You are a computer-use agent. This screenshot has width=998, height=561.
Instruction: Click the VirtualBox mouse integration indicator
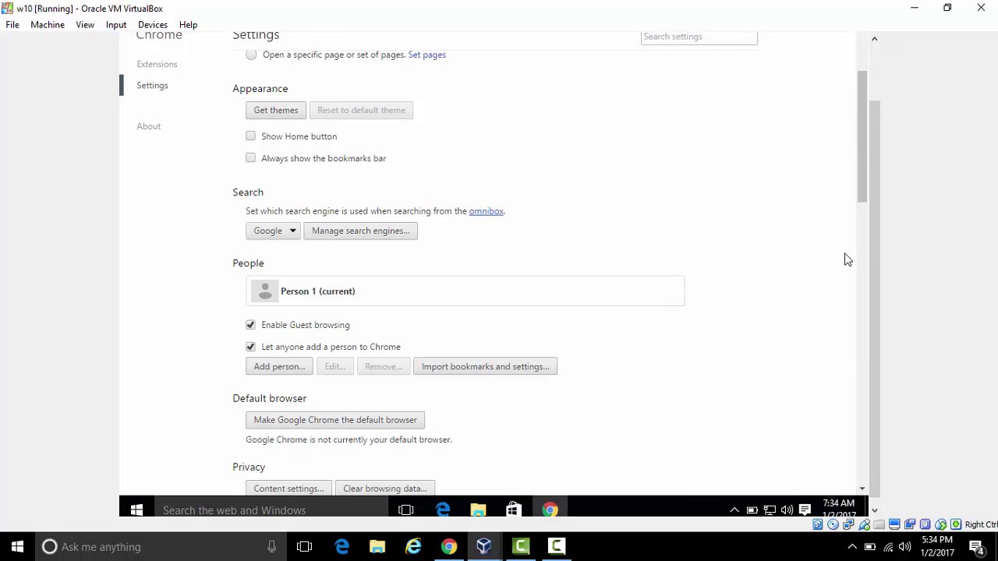(x=941, y=524)
